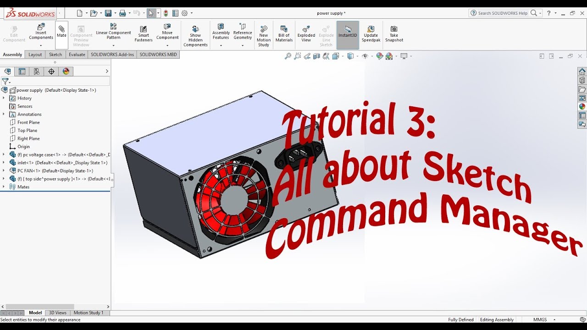587x330 pixels.
Task: Create an Exploded View
Action: click(306, 34)
